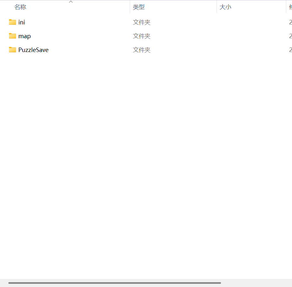
Task: Click the 文件夹 label in the ini row
Action: pos(141,22)
